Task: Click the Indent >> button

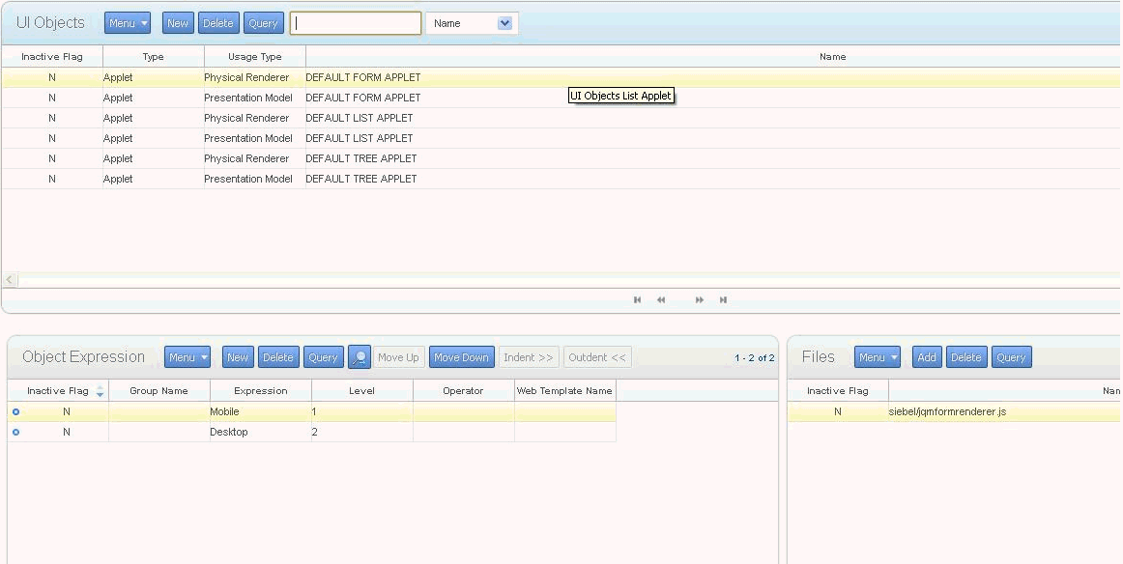Action: [529, 357]
